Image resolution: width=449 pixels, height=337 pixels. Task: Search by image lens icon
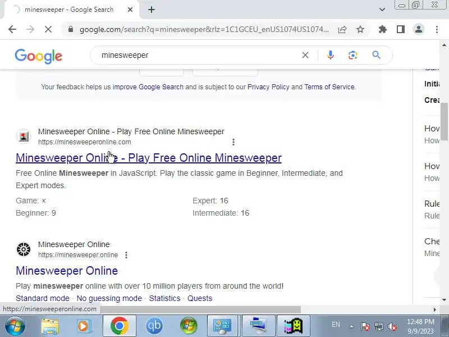point(353,55)
